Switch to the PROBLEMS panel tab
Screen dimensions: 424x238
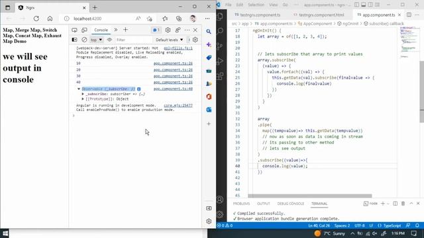(241, 204)
